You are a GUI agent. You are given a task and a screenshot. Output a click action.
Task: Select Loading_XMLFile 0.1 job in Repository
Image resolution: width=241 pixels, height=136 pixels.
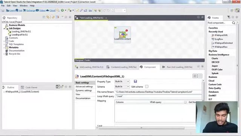click(x=21, y=31)
